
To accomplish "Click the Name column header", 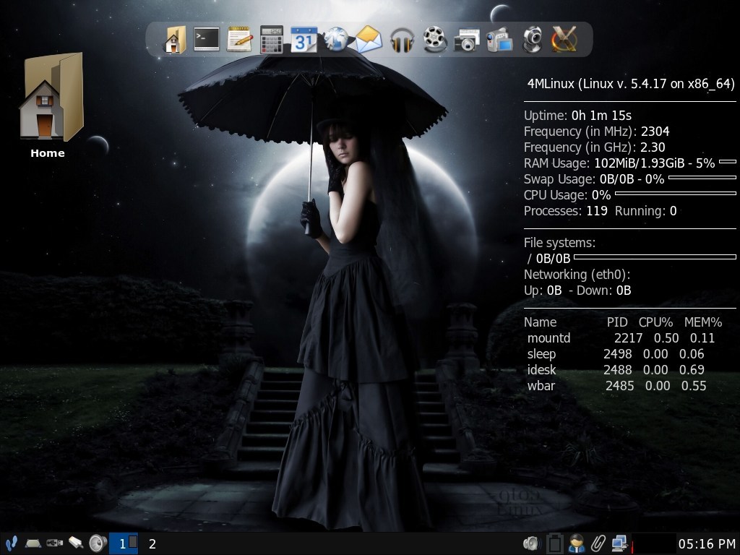I will pos(541,322).
